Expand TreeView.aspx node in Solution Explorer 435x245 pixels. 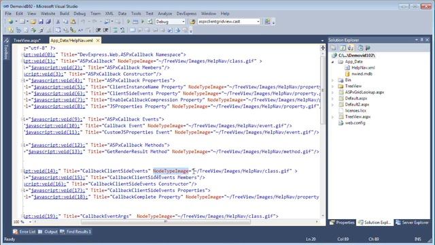coord(332,116)
